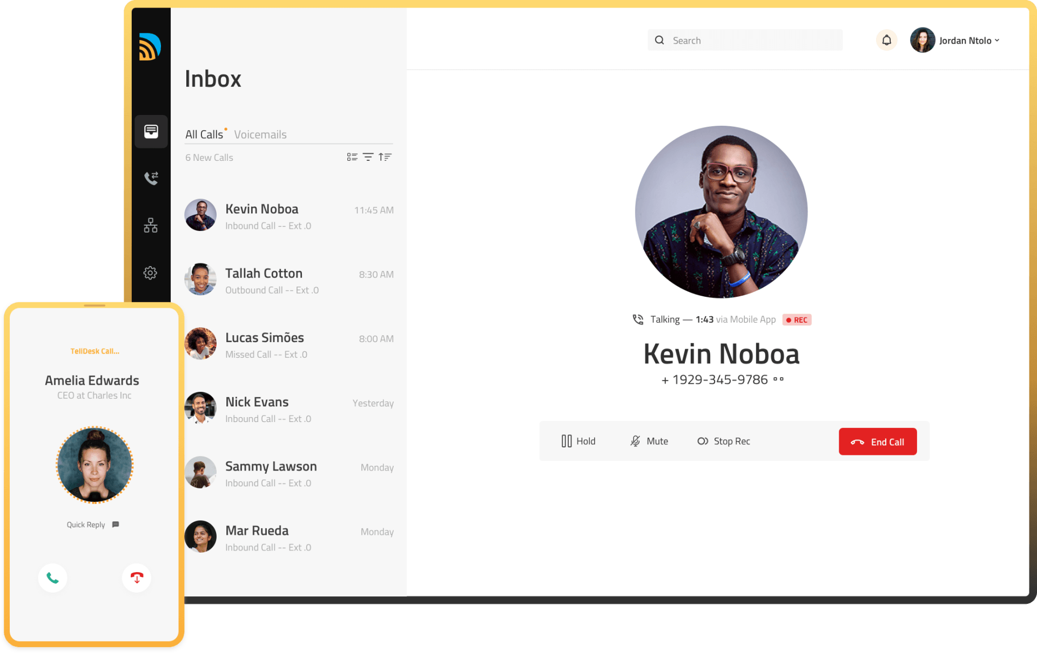Click the talking phone status icon
1037x653 pixels.
638,319
